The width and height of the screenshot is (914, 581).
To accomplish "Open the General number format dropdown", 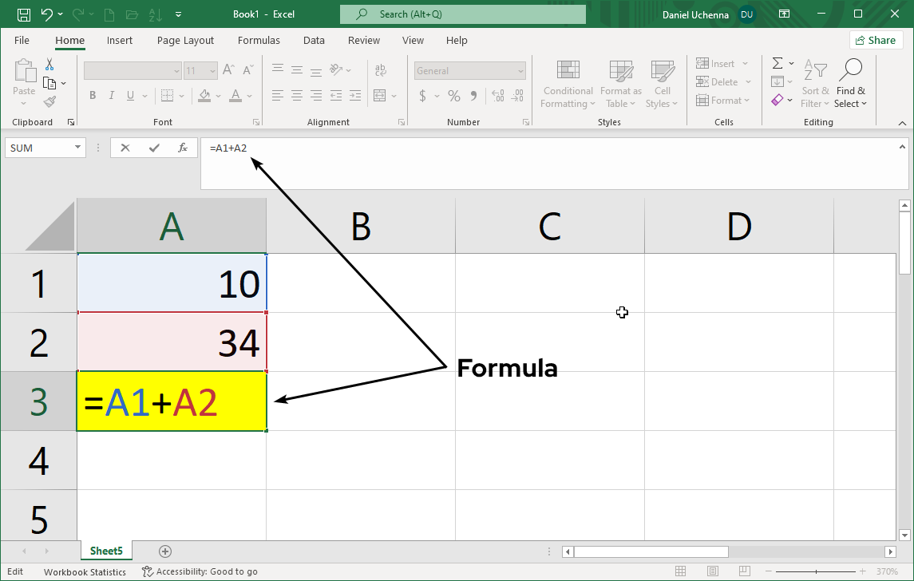I will (x=520, y=70).
